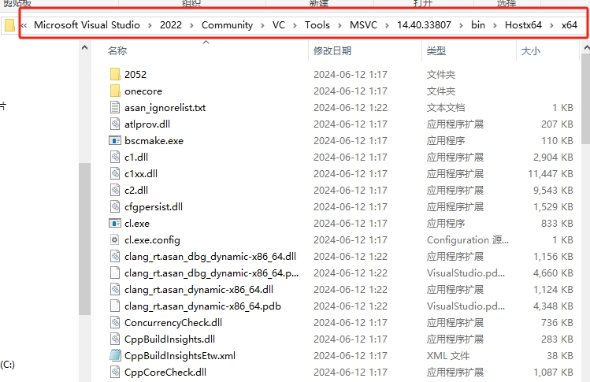The image size is (590, 382).
Task: Select the file name cl.exe
Action: pyautogui.click(x=137, y=223)
